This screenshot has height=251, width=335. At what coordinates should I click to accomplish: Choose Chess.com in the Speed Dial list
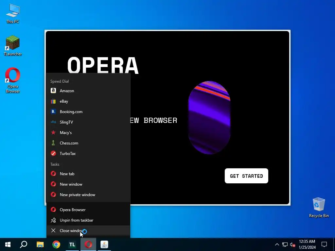coord(88,143)
